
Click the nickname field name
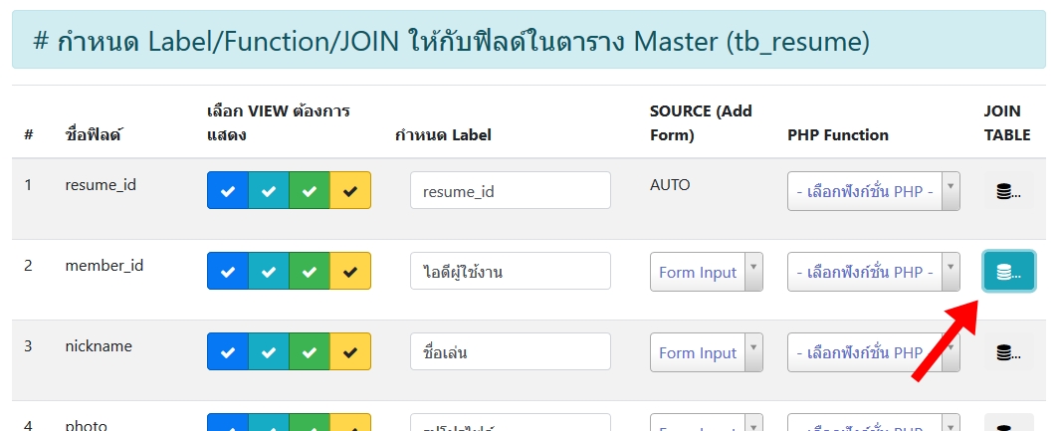point(99,345)
